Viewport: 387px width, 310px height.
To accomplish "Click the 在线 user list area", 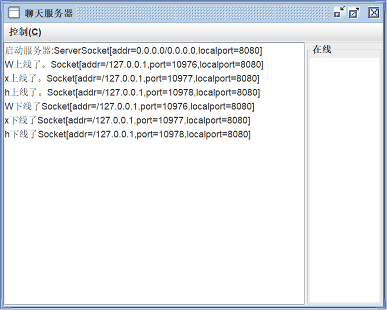I will point(344,180).
